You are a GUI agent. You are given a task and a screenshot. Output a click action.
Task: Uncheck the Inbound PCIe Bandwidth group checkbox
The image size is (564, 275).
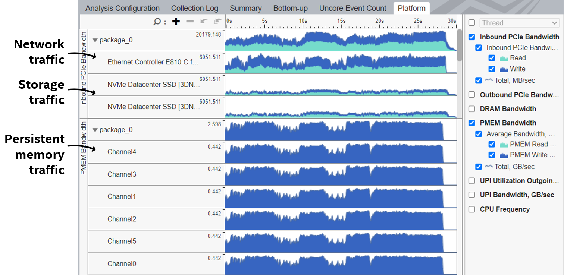[472, 37]
